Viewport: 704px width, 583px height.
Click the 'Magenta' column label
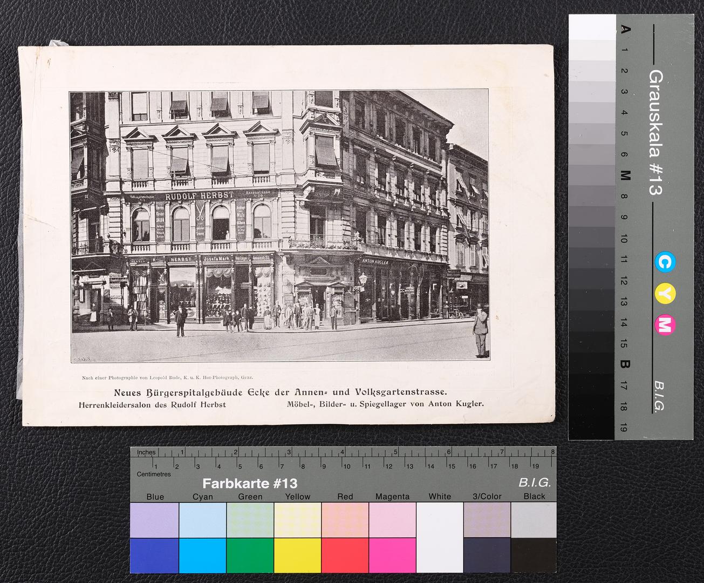(392, 497)
